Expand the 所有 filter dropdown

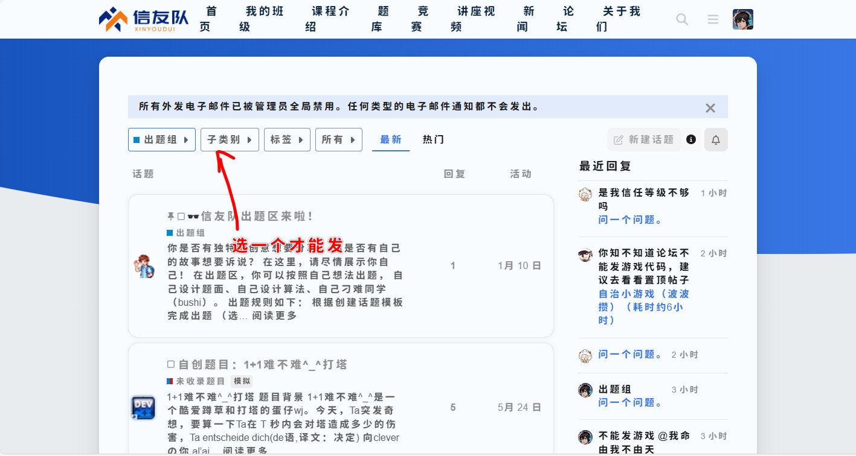(x=338, y=139)
